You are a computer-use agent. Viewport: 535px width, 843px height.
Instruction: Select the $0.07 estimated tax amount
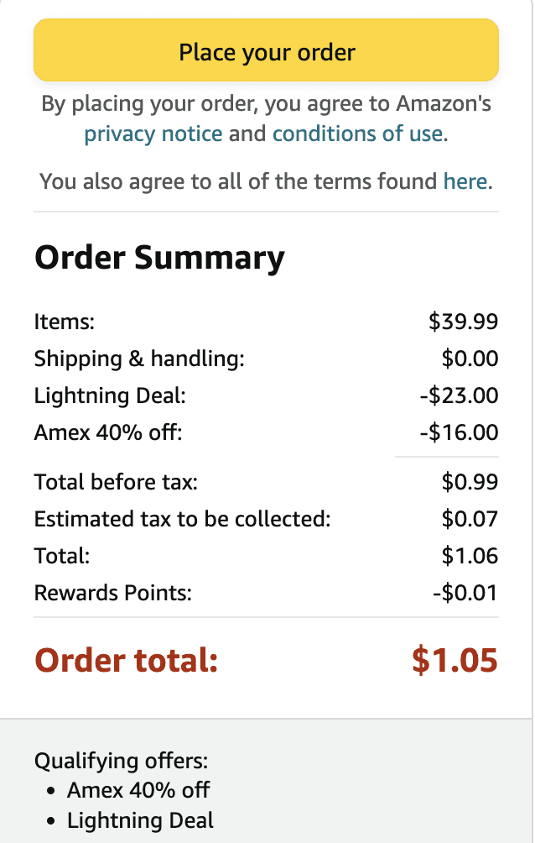[470, 519]
